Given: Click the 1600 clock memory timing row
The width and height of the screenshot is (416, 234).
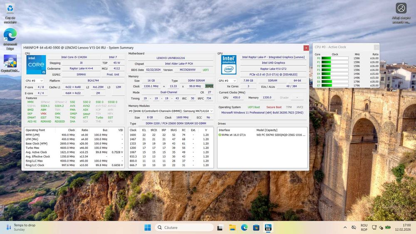Looking at the screenshot, I should point(171,135).
